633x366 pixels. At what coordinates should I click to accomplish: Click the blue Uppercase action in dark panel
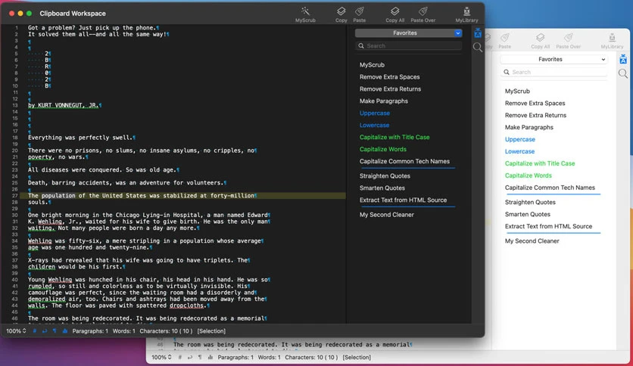click(x=375, y=113)
